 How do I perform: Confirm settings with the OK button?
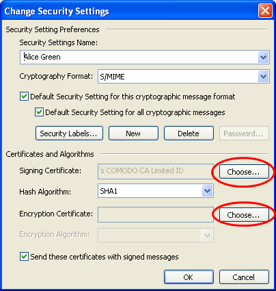189,277
